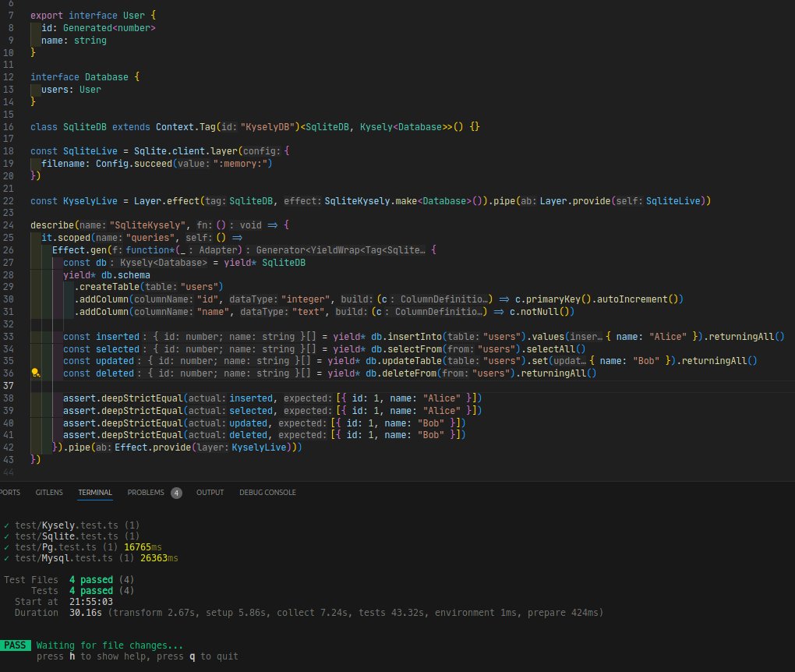
Task: Click 'selectAll' call on line 34
Action: pyautogui.click(x=550, y=349)
